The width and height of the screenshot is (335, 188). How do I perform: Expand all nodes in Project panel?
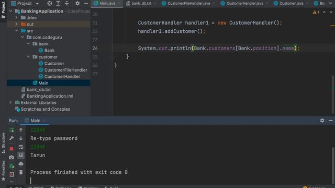coord(58,4)
